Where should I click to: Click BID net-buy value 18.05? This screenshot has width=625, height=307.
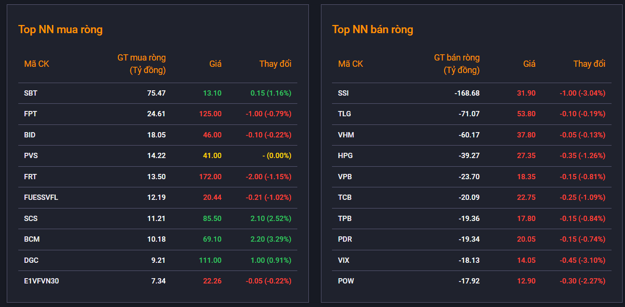coord(156,135)
